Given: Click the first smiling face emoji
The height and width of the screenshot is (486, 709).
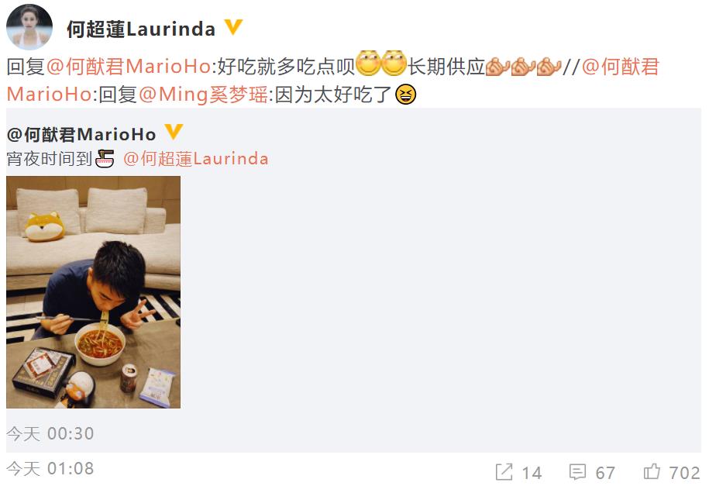Looking at the screenshot, I should point(368,63).
